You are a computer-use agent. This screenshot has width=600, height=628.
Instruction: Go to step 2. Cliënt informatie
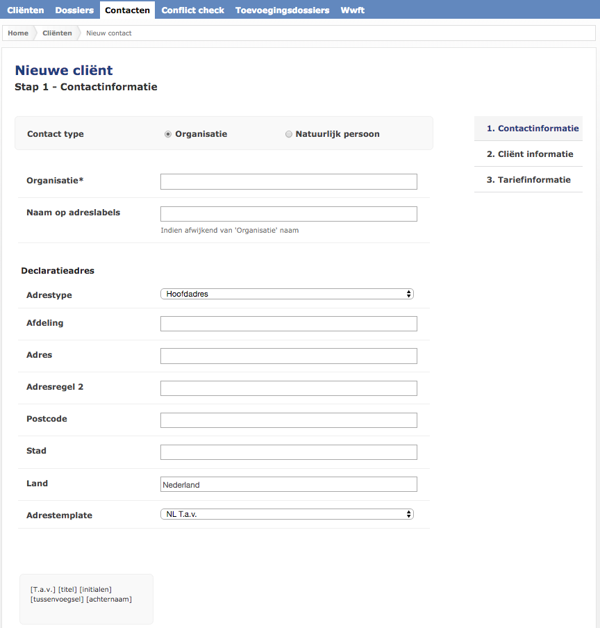pyautogui.click(x=528, y=154)
